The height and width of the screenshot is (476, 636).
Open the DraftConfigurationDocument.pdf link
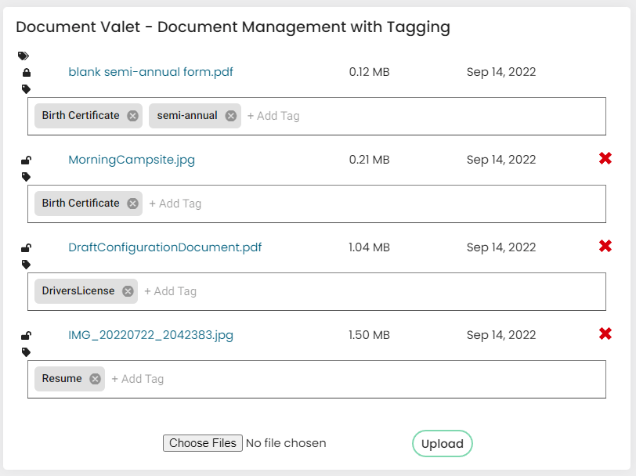point(164,247)
